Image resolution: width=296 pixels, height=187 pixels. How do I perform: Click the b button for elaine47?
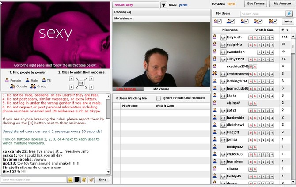[x=250, y=104]
